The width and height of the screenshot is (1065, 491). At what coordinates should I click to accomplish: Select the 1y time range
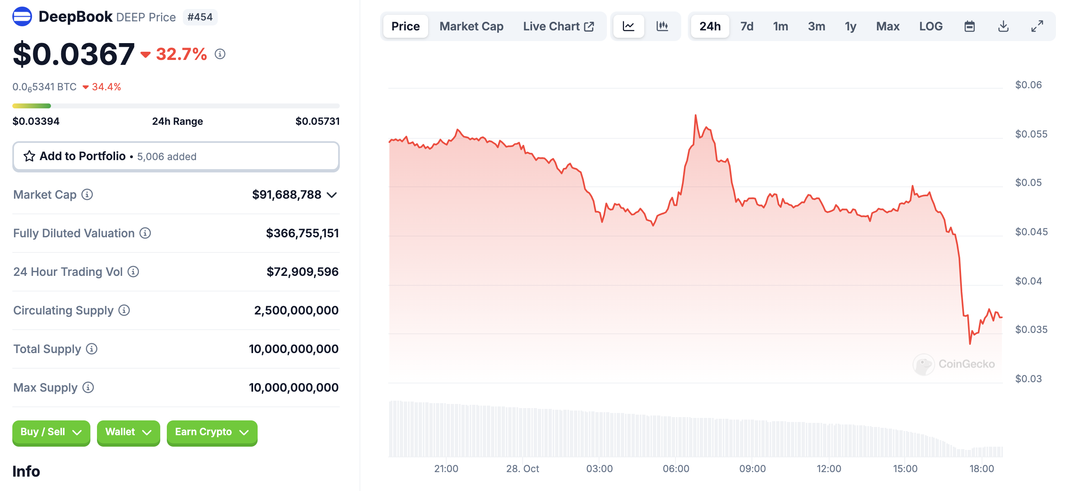pyautogui.click(x=850, y=26)
